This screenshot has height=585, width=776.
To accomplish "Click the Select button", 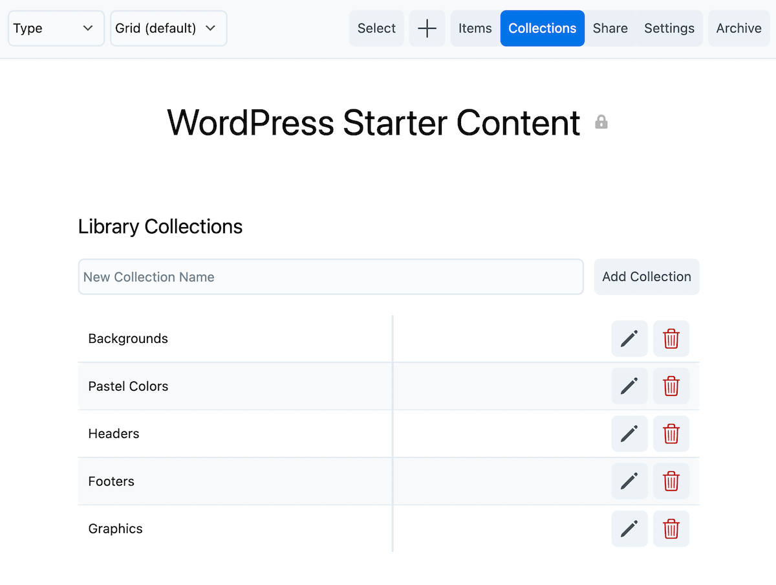I will coord(376,28).
